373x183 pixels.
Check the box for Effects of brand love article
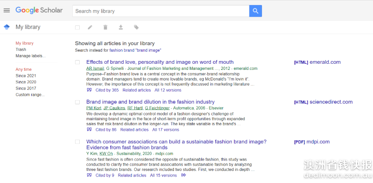pyautogui.click(x=77, y=62)
